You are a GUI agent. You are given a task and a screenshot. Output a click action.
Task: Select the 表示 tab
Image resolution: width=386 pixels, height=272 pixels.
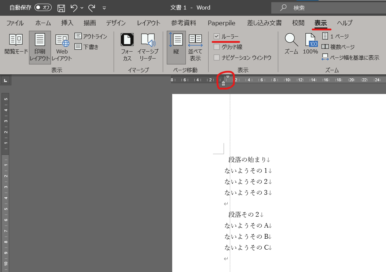pyautogui.click(x=320, y=23)
